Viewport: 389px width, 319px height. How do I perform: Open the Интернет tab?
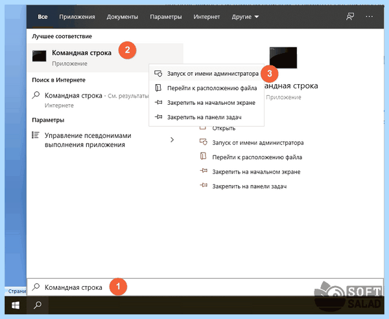tap(206, 17)
